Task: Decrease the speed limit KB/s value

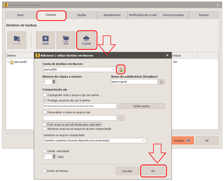Action: (54, 158)
